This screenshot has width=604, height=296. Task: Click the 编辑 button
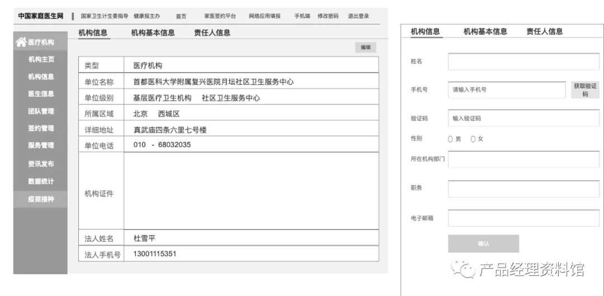click(366, 47)
